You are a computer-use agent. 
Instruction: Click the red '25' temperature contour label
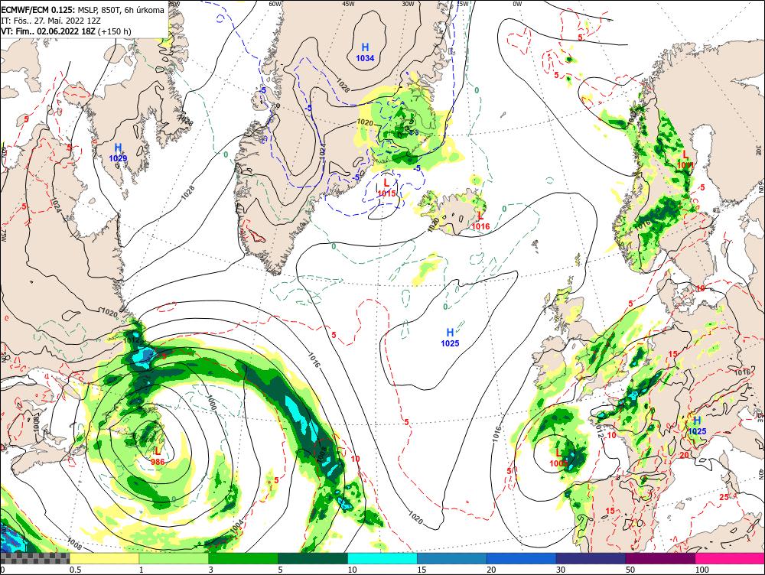[x=724, y=497]
